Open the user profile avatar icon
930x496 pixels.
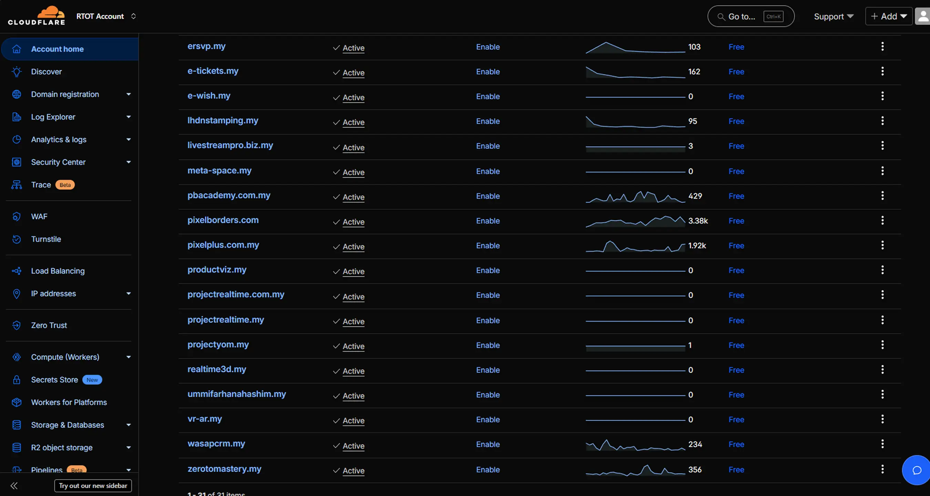tap(923, 16)
